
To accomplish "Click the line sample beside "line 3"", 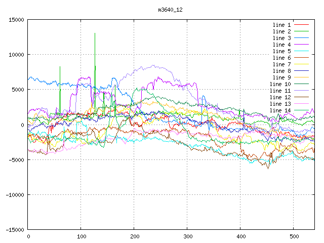I will [301, 38].
